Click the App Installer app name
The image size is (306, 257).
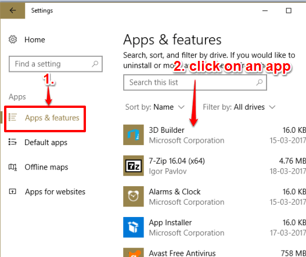pyautogui.click(x=170, y=223)
